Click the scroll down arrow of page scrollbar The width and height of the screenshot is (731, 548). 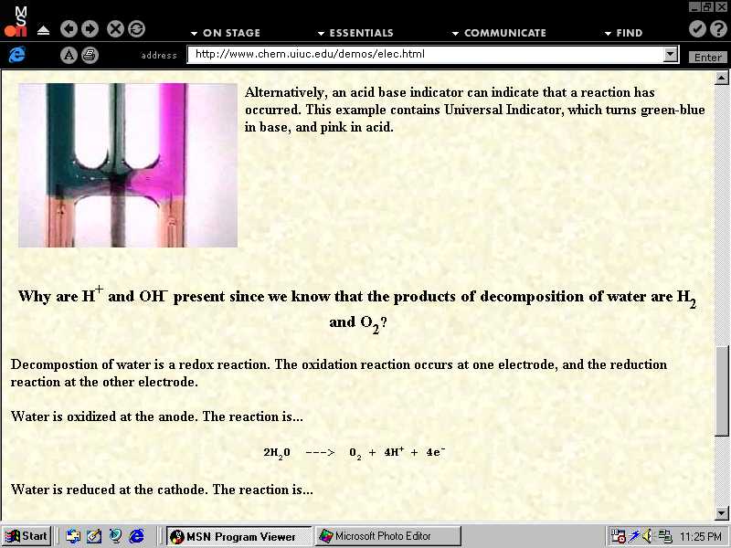(x=722, y=513)
